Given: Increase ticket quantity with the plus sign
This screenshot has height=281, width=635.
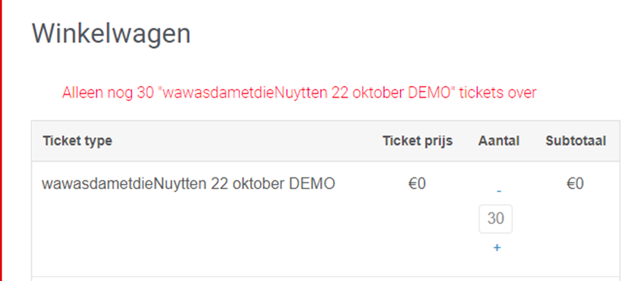Looking at the screenshot, I should click(497, 248).
